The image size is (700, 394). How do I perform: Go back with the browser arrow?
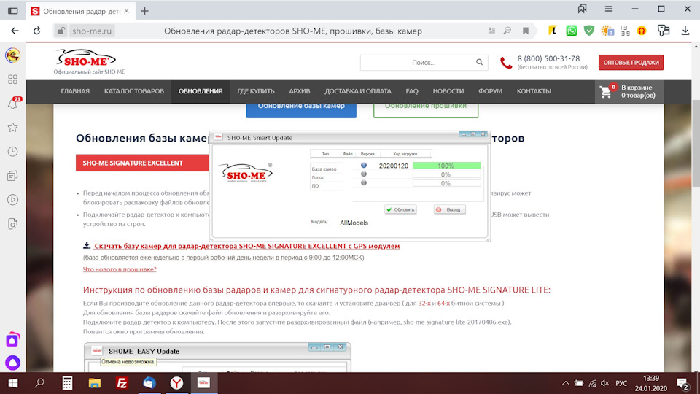pos(15,31)
